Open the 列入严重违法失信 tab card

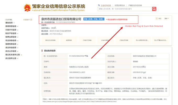point(161,40)
